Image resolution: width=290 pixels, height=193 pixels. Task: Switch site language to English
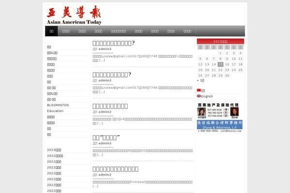tap(207, 96)
